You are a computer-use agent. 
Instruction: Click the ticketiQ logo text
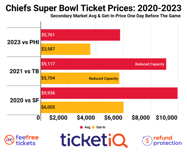[x=94, y=140]
